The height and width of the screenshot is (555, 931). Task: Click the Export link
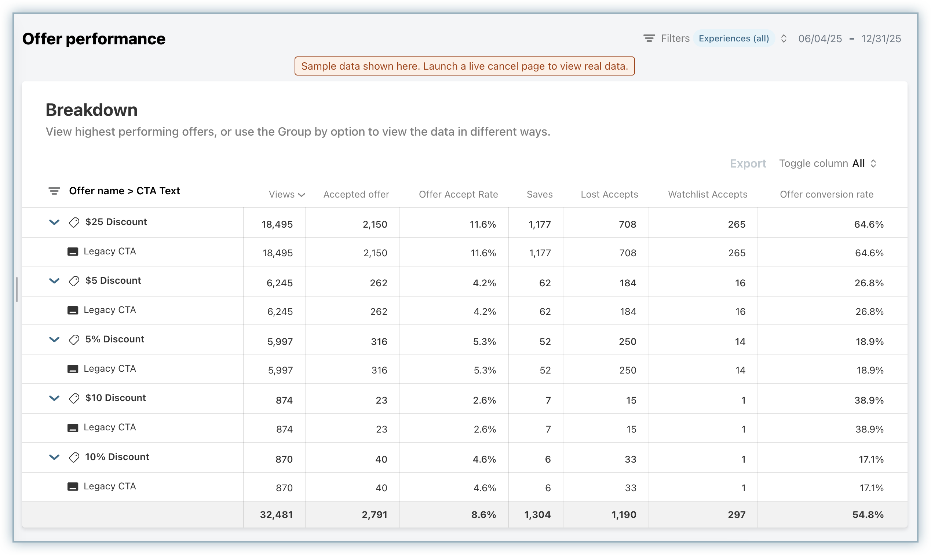tap(748, 163)
